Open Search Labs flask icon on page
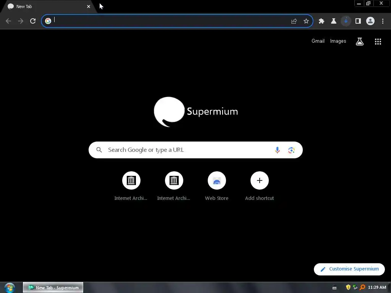This screenshot has width=391, height=293. pyautogui.click(x=360, y=41)
